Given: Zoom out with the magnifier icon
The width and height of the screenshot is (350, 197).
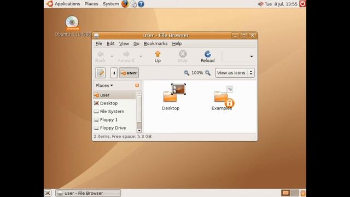Looking at the screenshot, I should pyautogui.click(x=186, y=73).
